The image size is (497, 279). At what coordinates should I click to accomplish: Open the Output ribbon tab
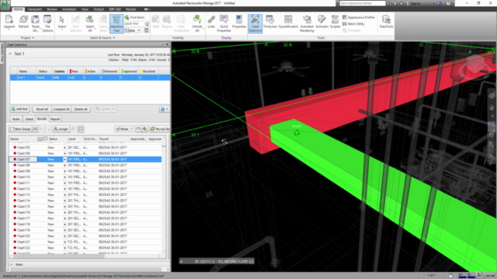point(99,9)
